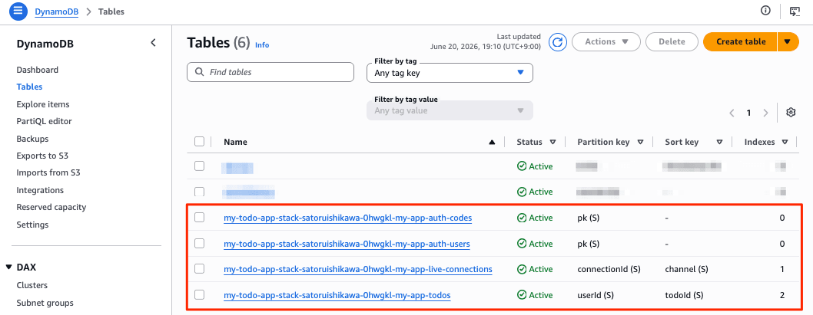The image size is (813, 315).
Task: Open DAX Subnet groups in sidebar
Action: click(45, 303)
